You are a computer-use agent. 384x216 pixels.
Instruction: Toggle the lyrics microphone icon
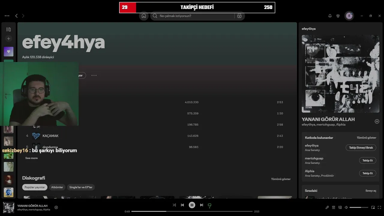tap(327, 207)
